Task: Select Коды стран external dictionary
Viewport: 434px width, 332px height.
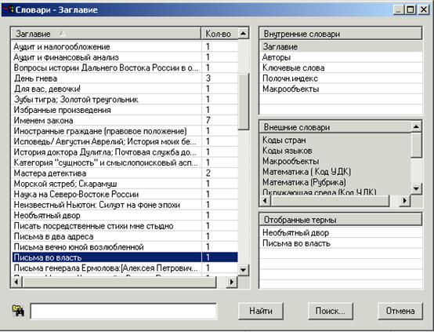Action: click(335, 140)
